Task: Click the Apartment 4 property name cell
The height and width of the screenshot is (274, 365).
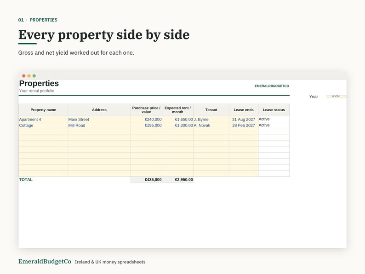Action: [x=43, y=119]
